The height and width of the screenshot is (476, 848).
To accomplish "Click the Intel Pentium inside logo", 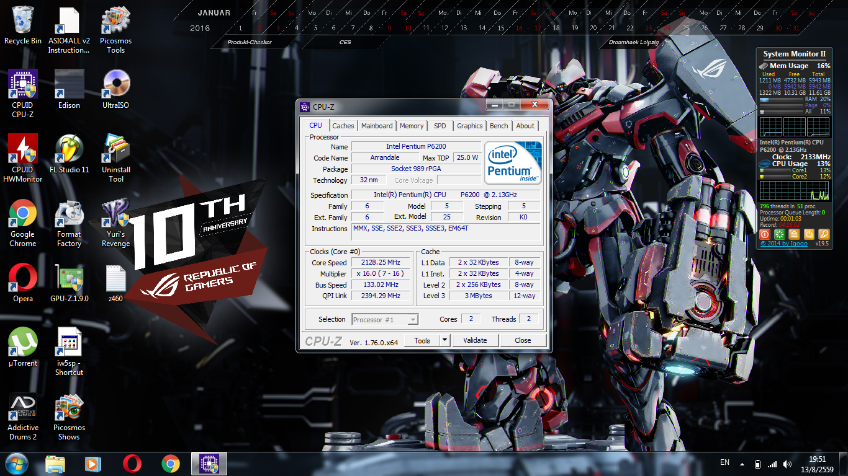I will 513,162.
